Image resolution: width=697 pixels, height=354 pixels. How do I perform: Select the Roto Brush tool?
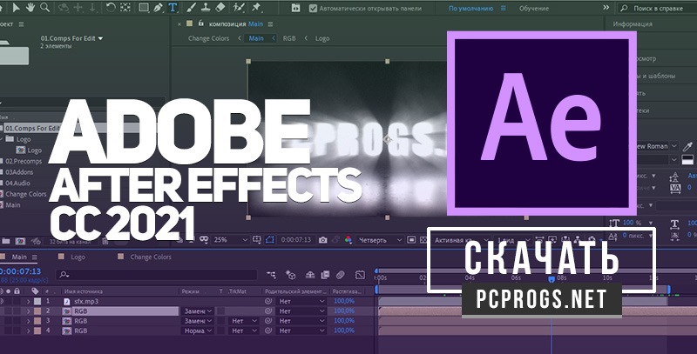point(239,7)
